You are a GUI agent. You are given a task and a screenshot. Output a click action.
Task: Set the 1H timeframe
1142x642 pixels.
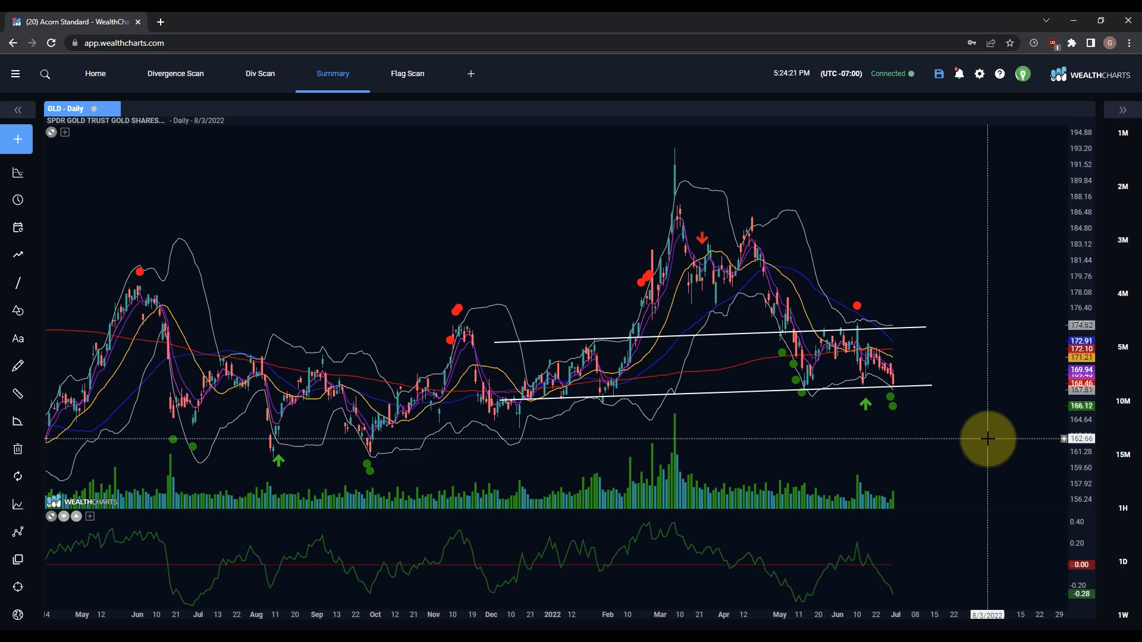1123,508
